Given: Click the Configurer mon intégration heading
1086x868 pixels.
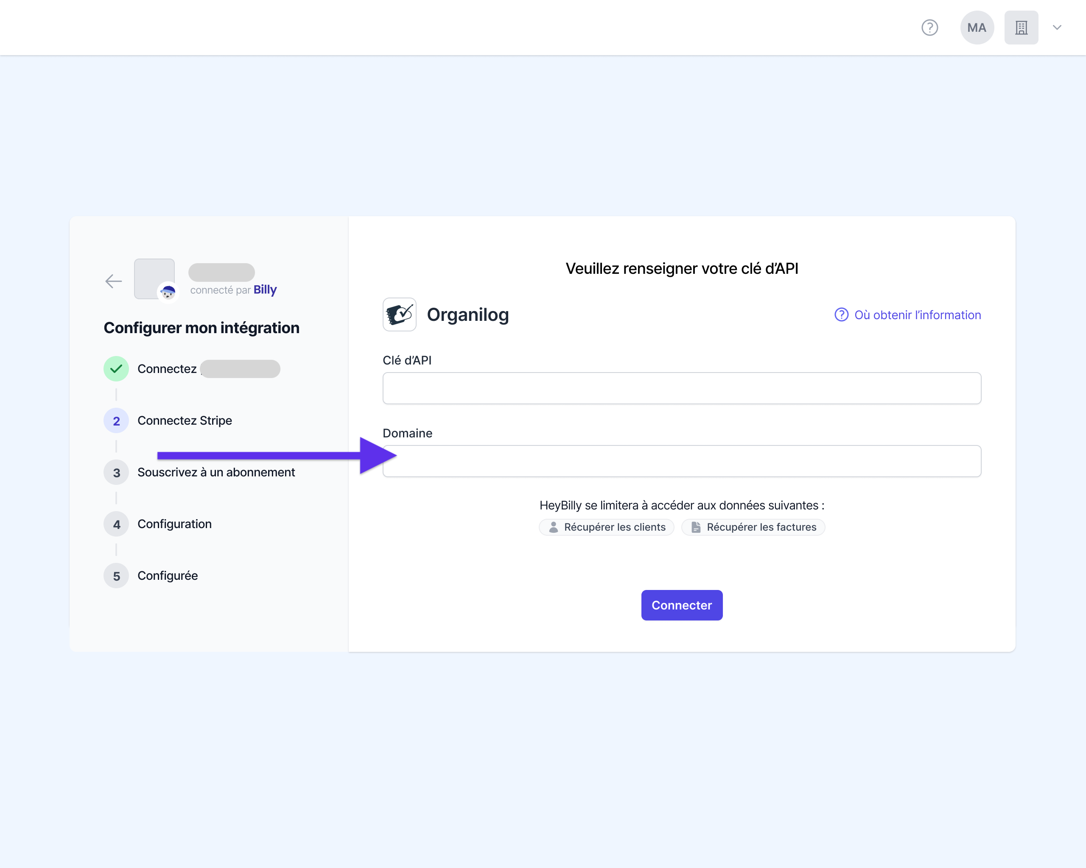Looking at the screenshot, I should point(202,328).
